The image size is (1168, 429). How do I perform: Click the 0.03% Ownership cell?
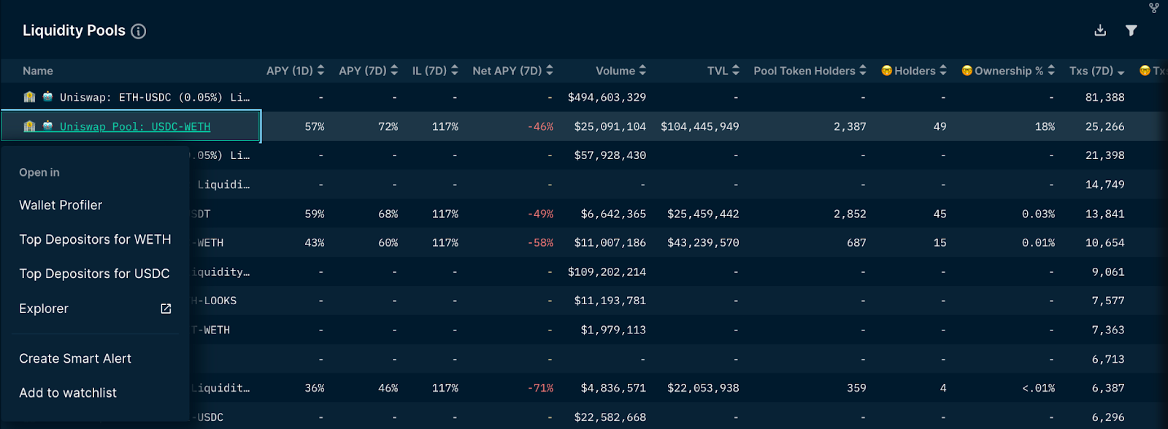(x=1038, y=214)
